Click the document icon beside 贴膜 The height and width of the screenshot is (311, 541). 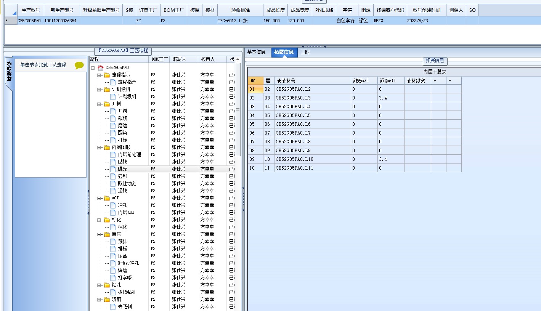(x=113, y=162)
